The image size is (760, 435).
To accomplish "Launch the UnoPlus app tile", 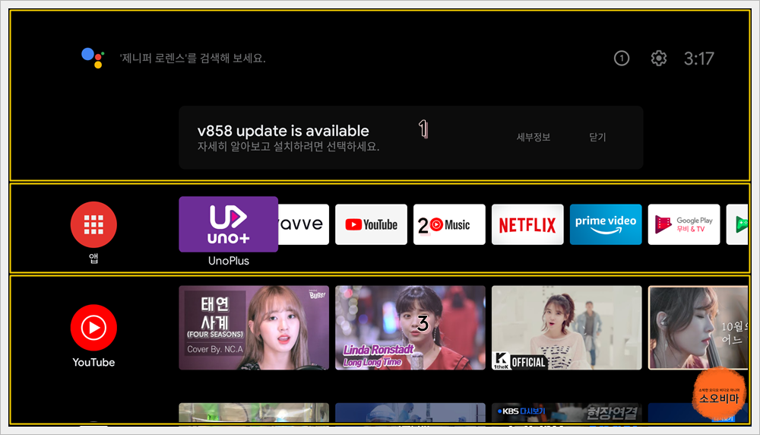I will pyautogui.click(x=228, y=224).
